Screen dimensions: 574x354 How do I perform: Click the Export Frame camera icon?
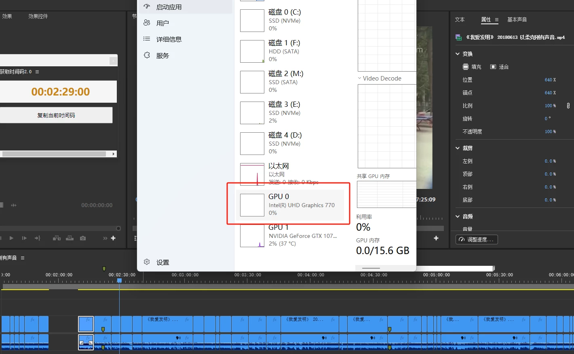click(x=83, y=238)
